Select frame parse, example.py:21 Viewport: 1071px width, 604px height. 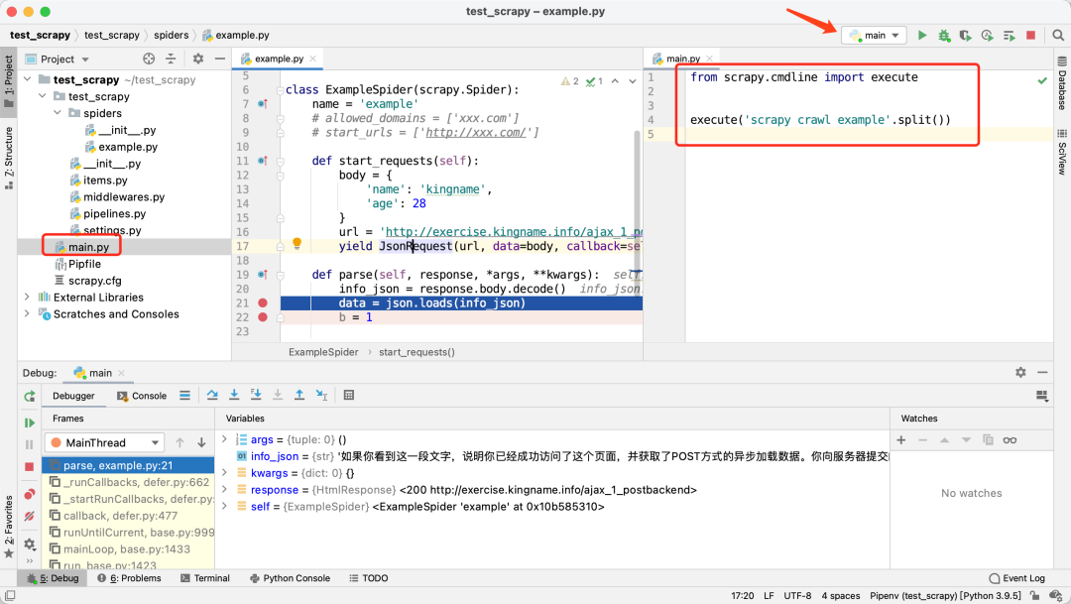[x=128, y=465]
